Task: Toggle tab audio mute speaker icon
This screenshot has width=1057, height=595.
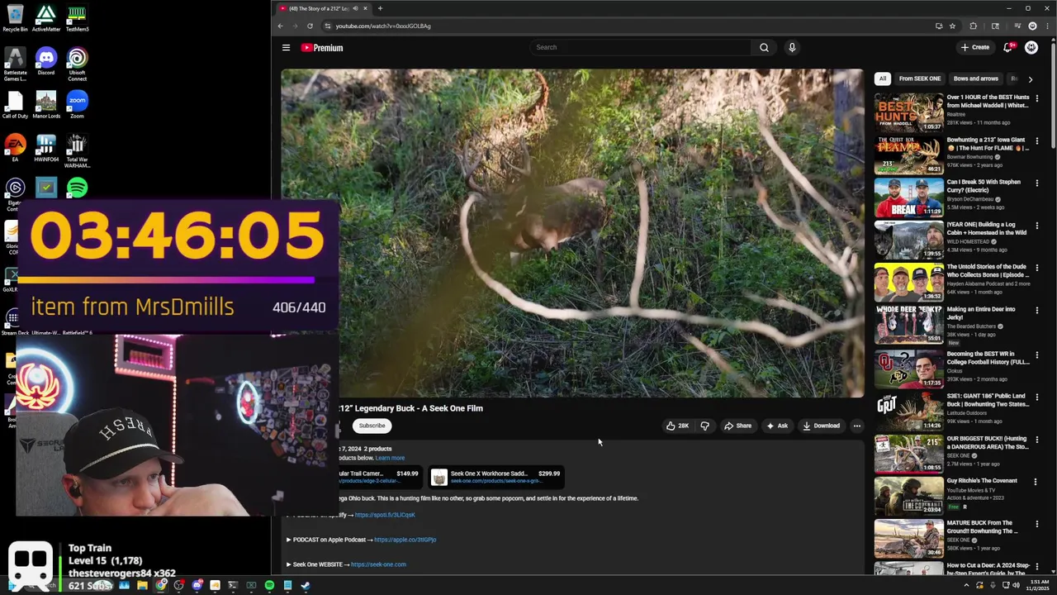Action: 355,8
